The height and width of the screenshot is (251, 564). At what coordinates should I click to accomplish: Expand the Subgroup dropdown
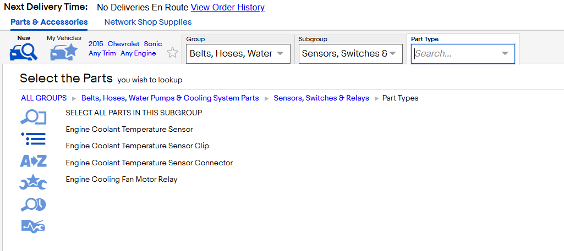pyautogui.click(x=351, y=54)
